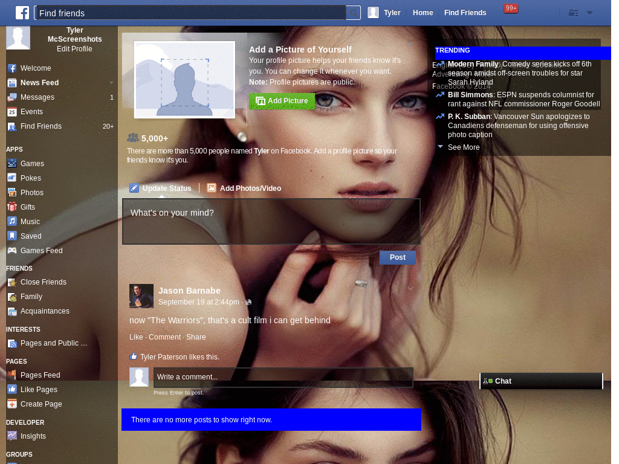
Task: Click the News Feed icon
Action: 12,83
